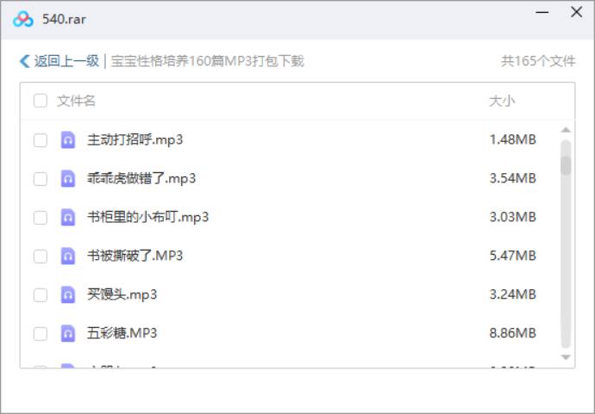
Task: Click the Baidu Netdisk cloud logo icon
Action: pyautogui.click(x=23, y=18)
